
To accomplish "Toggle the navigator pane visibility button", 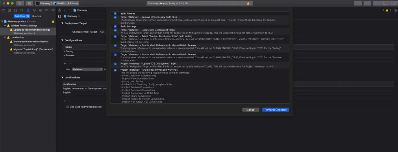I will pos(377,3).
